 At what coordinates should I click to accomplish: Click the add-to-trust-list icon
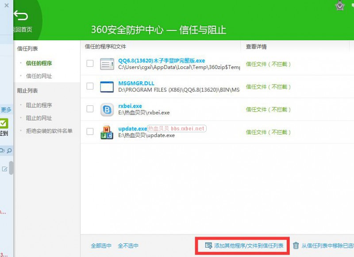coord(208,245)
